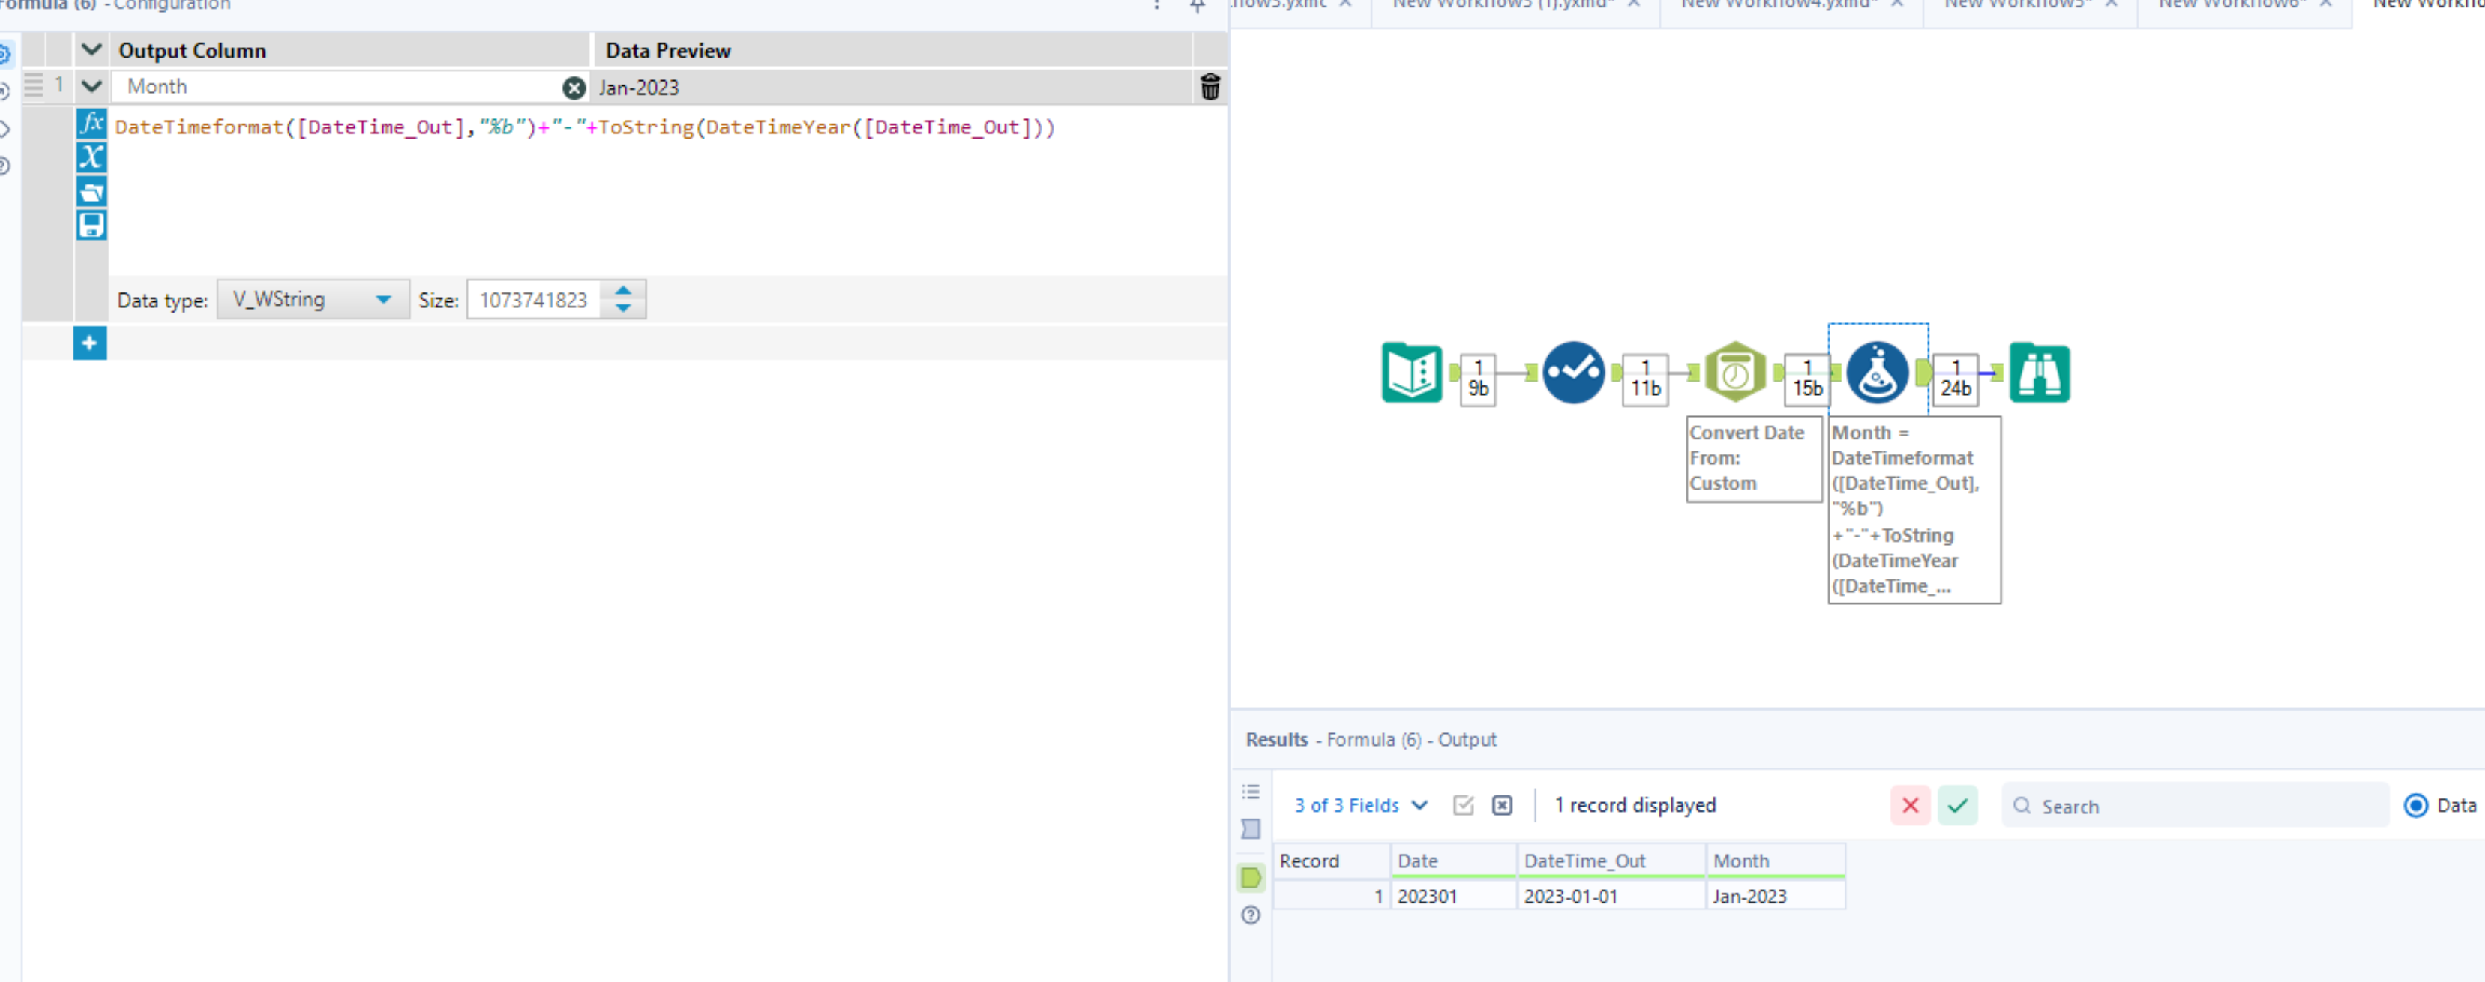Screen dimensions: 2485x982
Task: Open the variables panel with the X icon
Action: coord(91,157)
